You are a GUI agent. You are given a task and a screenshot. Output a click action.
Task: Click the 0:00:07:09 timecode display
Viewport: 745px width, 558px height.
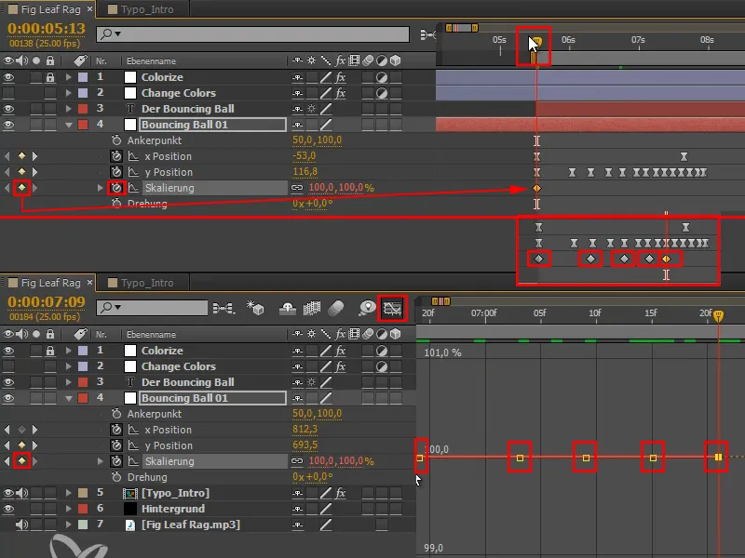tap(46, 301)
